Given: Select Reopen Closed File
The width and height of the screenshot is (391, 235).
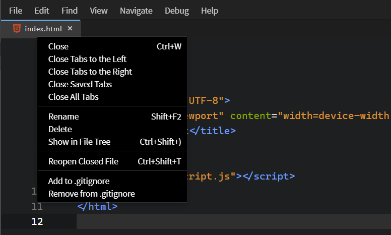Looking at the screenshot, I should [112, 161].
